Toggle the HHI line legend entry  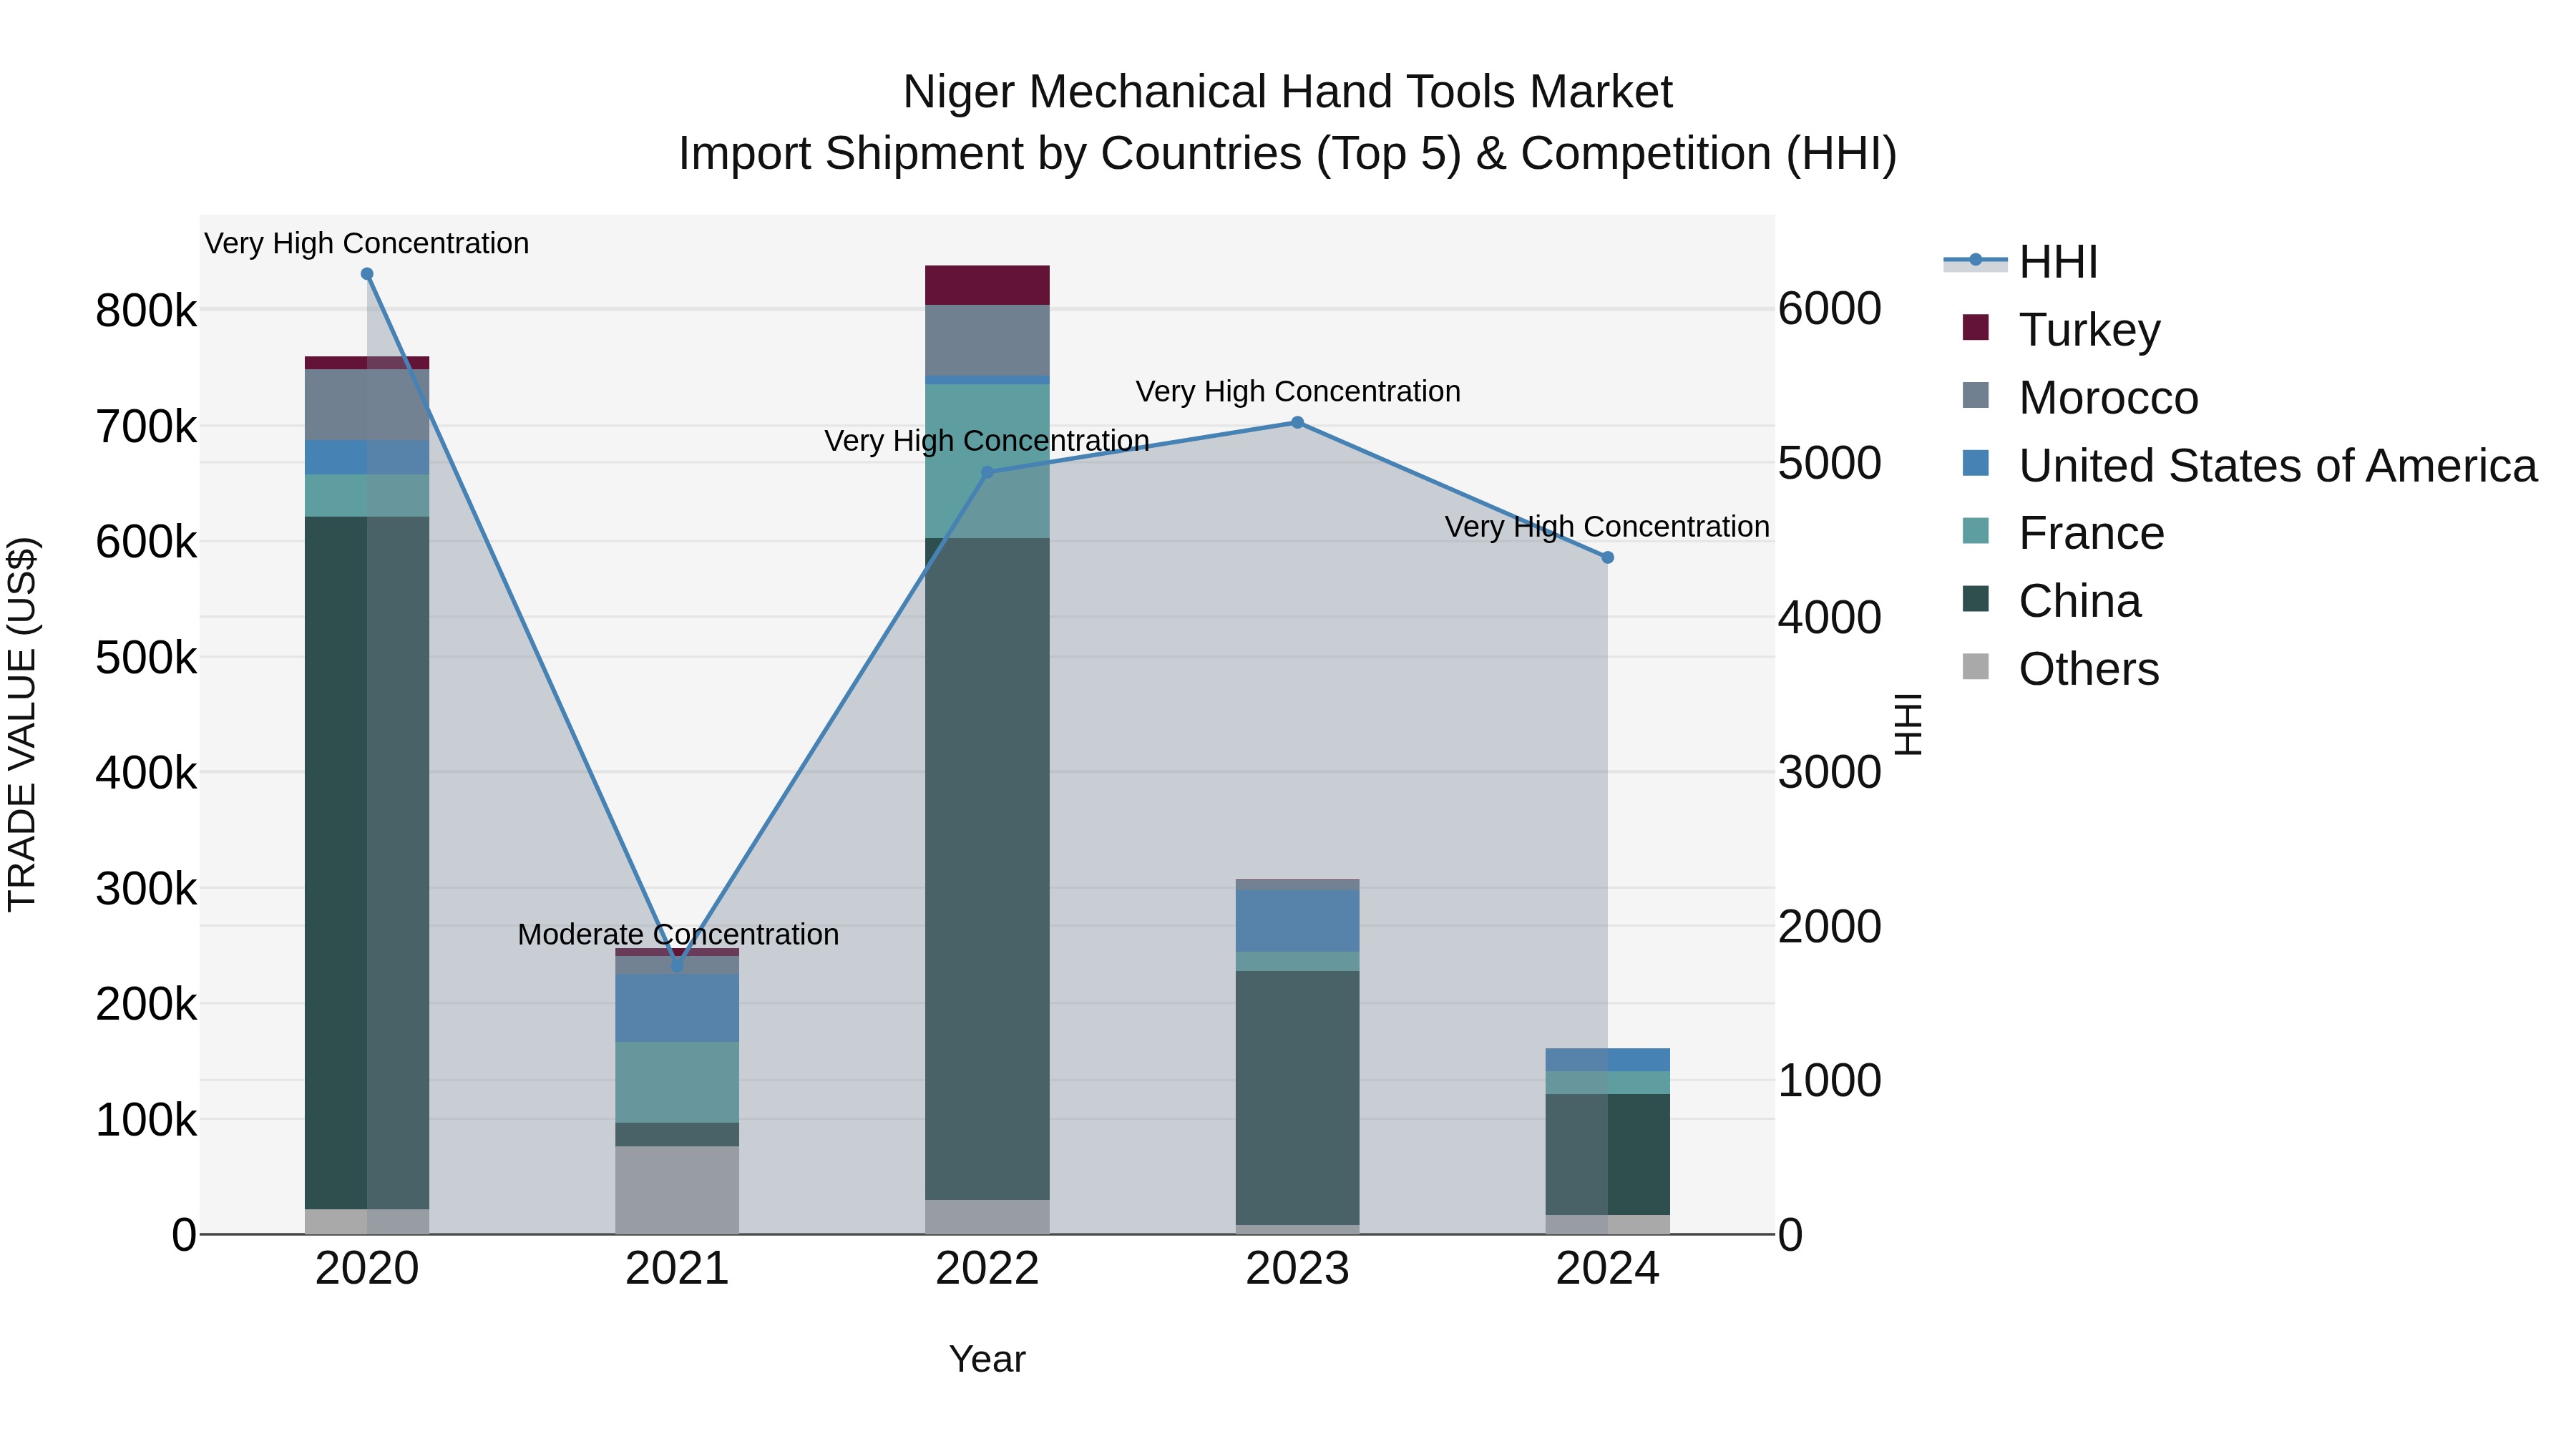2020,262
